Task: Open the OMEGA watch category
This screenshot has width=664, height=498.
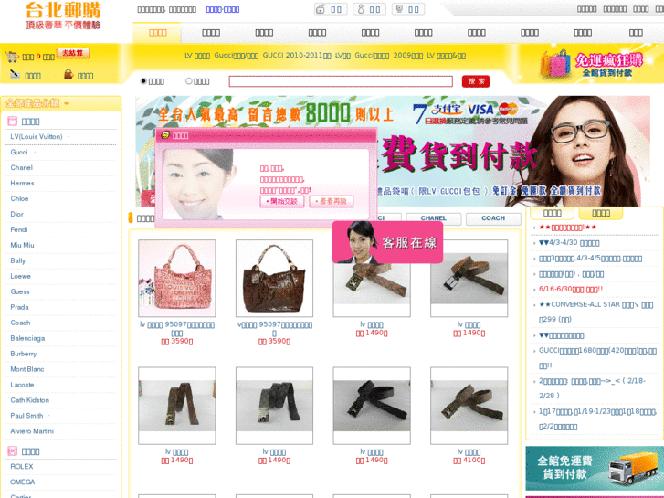Action: pyautogui.click(x=23, y=482)
